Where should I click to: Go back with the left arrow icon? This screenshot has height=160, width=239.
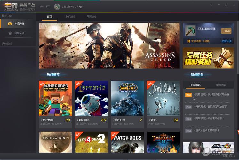click(42, 7)
